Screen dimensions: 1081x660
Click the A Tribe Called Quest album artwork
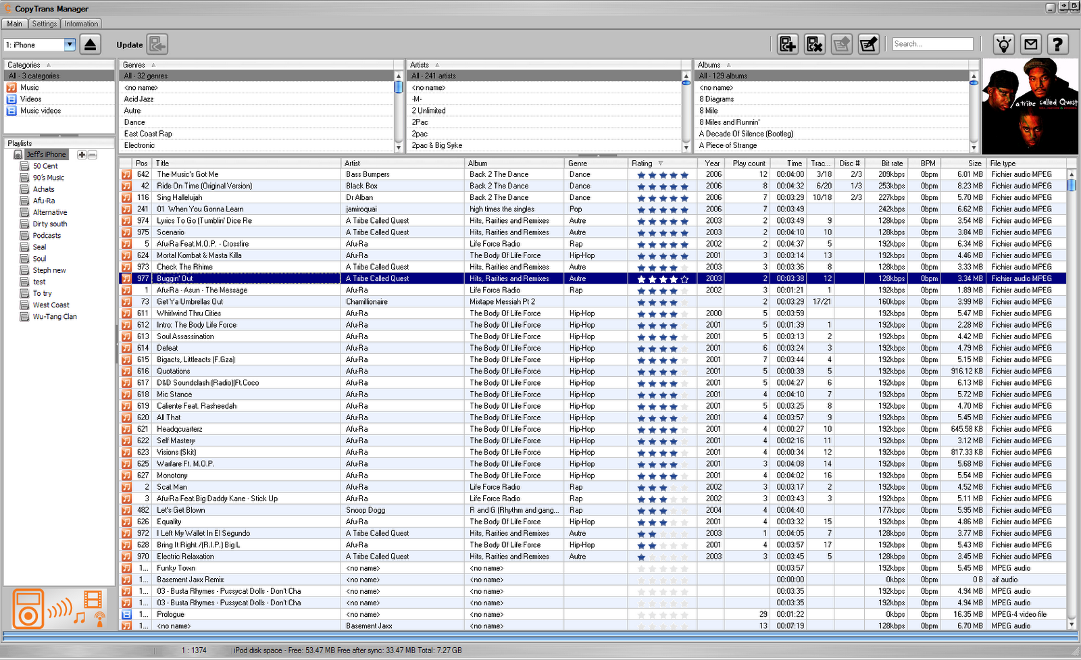[1031, 106]
